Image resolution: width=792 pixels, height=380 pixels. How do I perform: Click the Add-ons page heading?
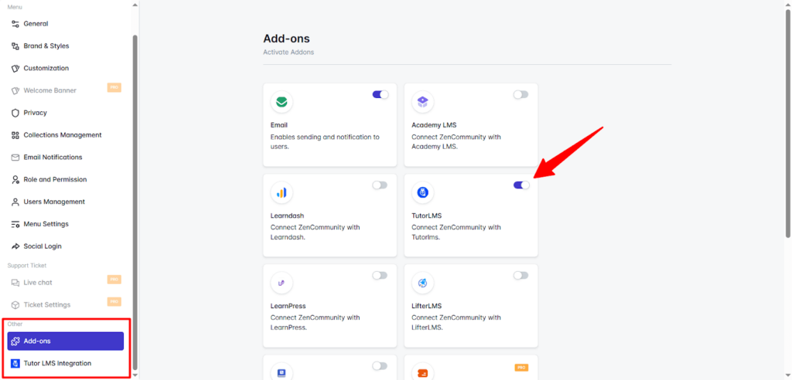286,39
